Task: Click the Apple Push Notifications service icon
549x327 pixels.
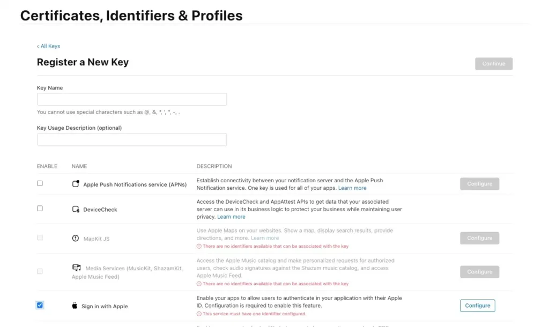Action: tap(76, 184)
